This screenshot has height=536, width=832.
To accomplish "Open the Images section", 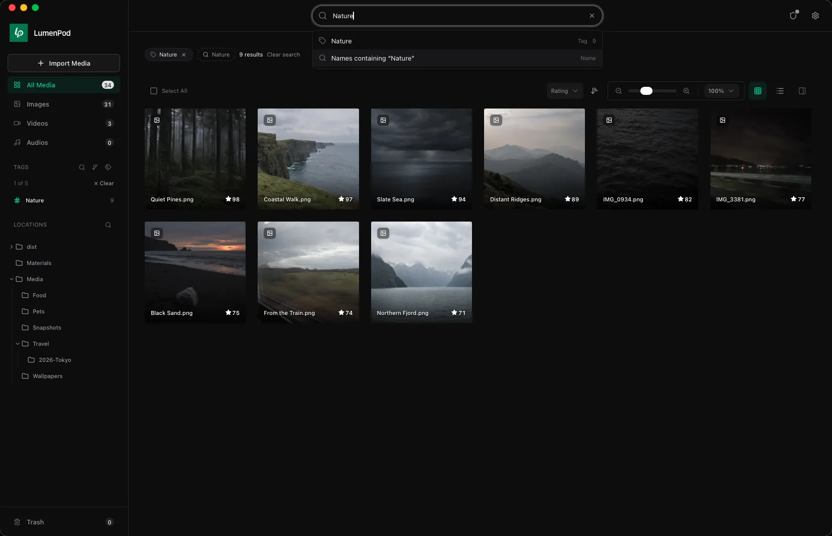I will tap(64, 104).
